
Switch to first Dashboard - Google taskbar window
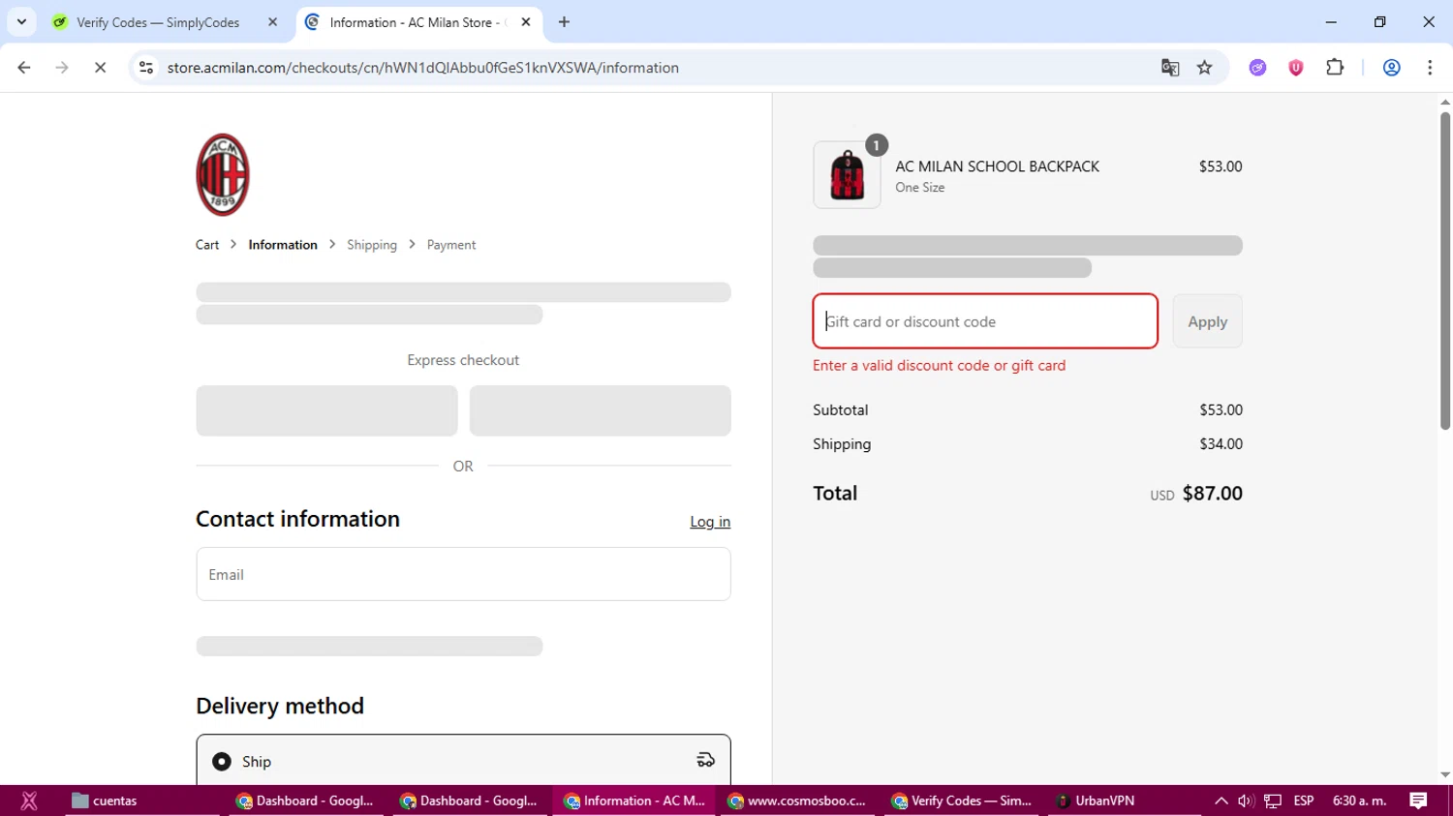305,801
